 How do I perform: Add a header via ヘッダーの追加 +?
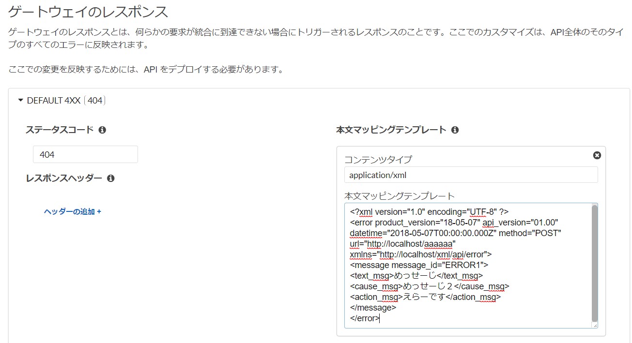73,212
